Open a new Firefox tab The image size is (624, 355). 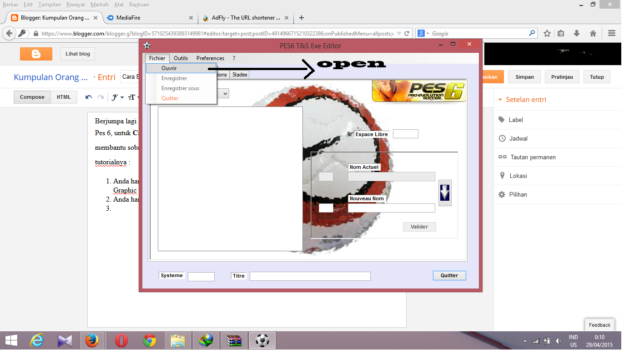coord(301,18)
